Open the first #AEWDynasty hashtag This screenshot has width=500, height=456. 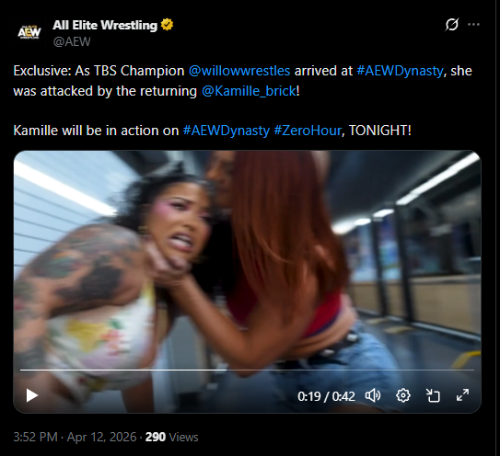click(x=400, y=71)
